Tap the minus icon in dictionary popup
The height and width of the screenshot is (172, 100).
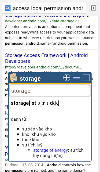point(76,78)
